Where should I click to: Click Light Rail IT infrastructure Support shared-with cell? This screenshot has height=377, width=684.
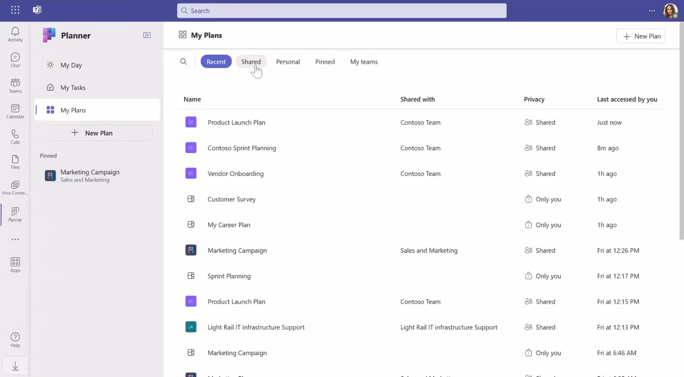[x=449, y=327]
